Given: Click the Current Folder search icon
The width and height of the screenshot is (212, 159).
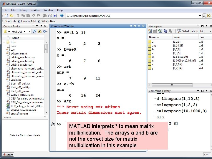Looking at the screenshot, I should pyautogui.click(x=34, y=32).
